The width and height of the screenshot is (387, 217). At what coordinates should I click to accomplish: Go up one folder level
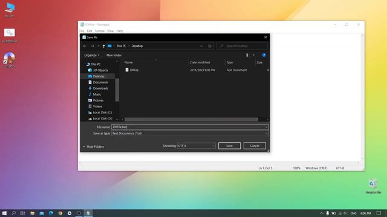tap(103, 46)
